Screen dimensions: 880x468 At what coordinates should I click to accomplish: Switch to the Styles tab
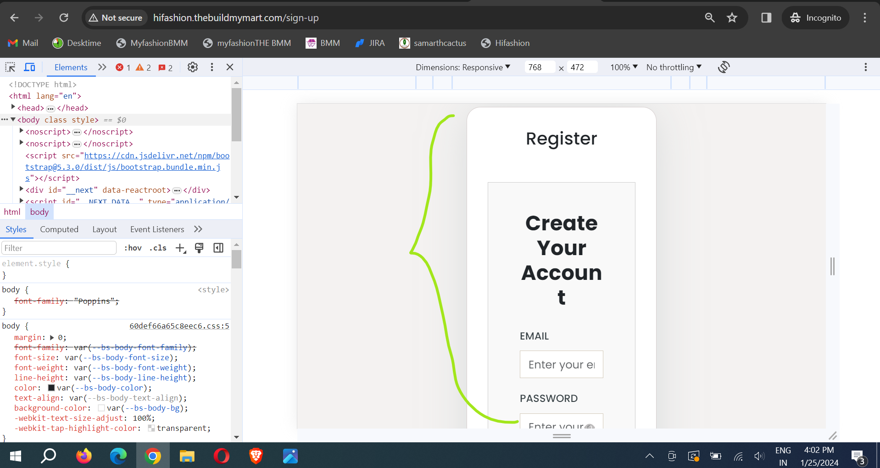pos(16,229)
